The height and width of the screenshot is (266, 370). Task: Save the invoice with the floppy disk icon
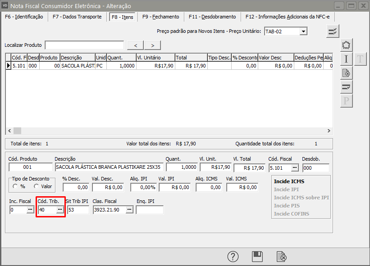click(x=257, y=257)
